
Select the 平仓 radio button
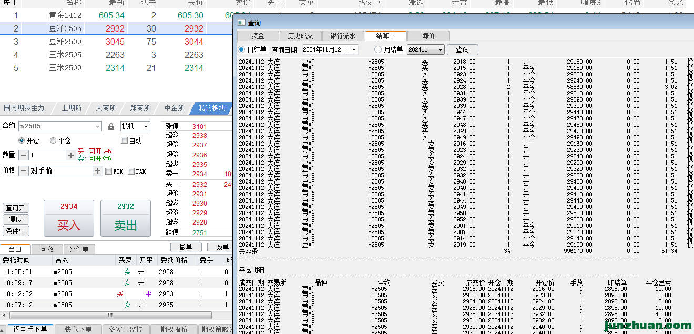tap(53, 140)
